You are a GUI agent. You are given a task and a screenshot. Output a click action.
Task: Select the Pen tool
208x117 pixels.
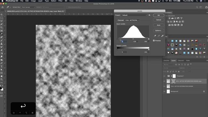pyautogui.click(x=2, y=63)
